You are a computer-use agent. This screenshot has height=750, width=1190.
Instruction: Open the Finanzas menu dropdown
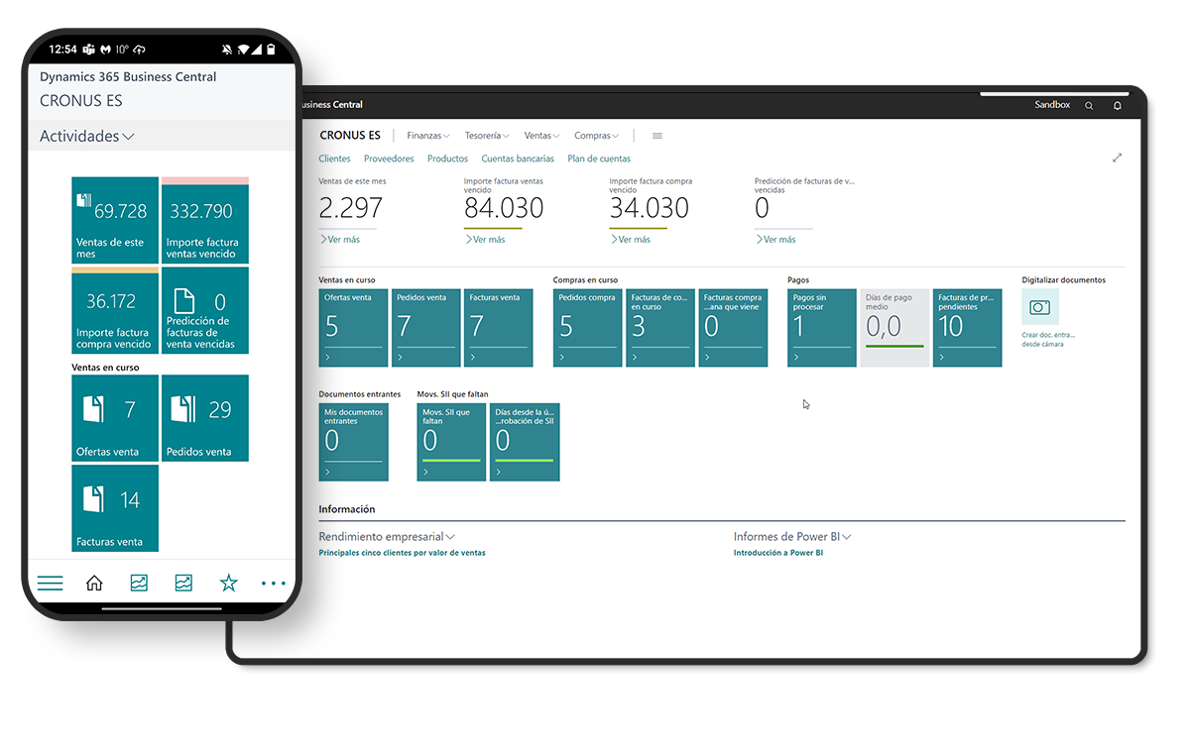tap(428, 136)
